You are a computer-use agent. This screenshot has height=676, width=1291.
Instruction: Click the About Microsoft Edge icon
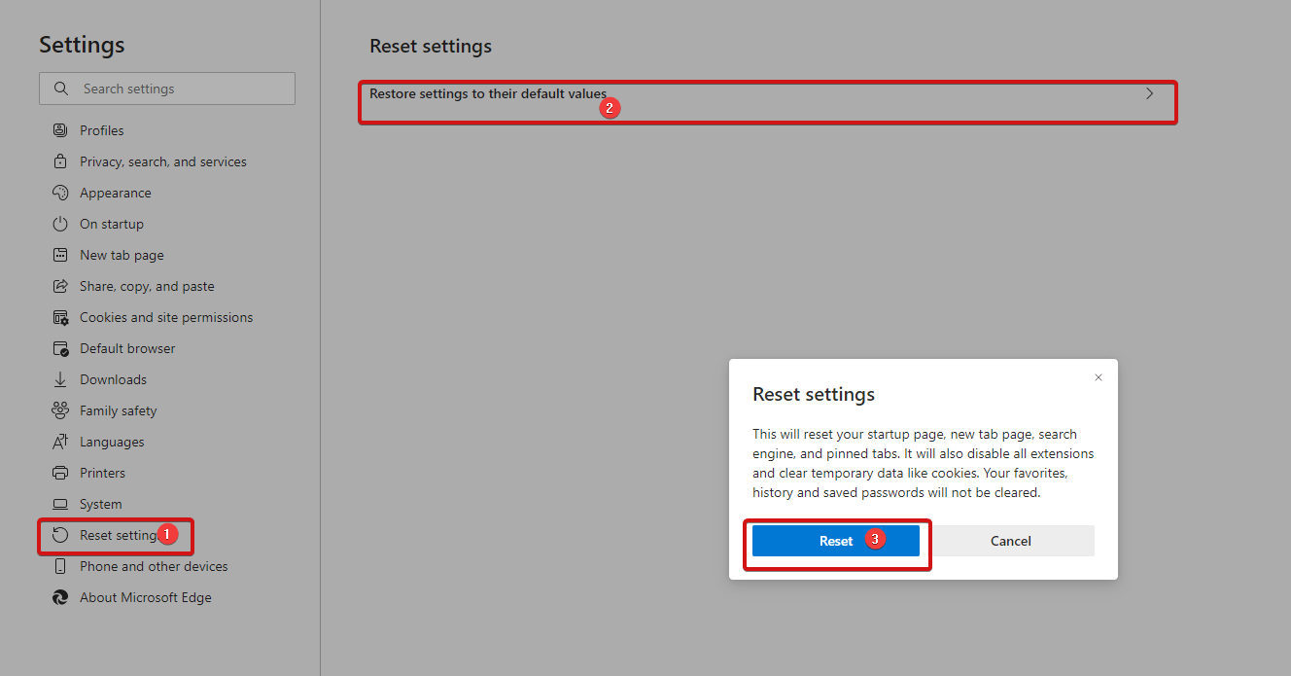tap(60, 596)
